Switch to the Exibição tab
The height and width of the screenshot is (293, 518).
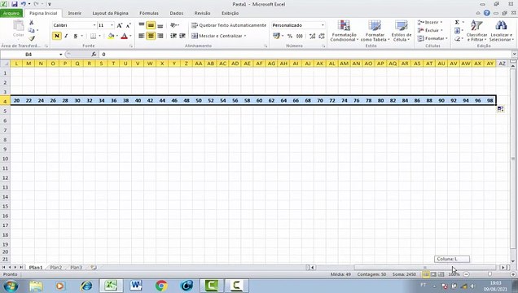click(x=230, y=13)
